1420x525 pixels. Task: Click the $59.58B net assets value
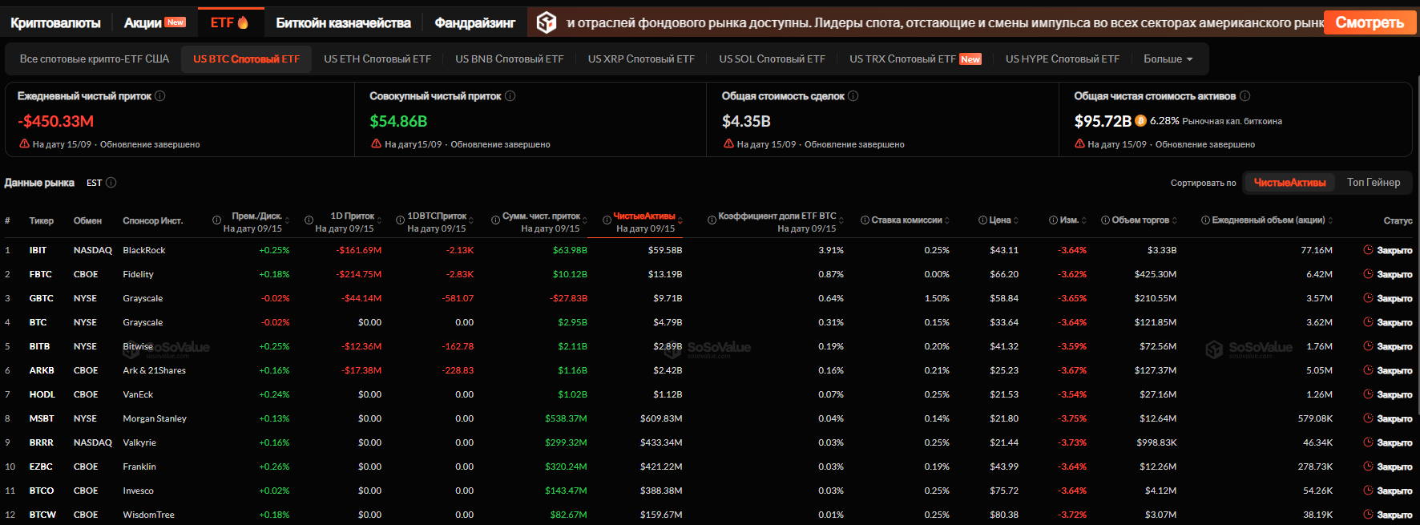point(665,250)
